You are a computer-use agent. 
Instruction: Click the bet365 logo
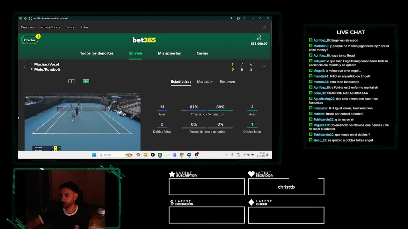(x=144, y=40)
